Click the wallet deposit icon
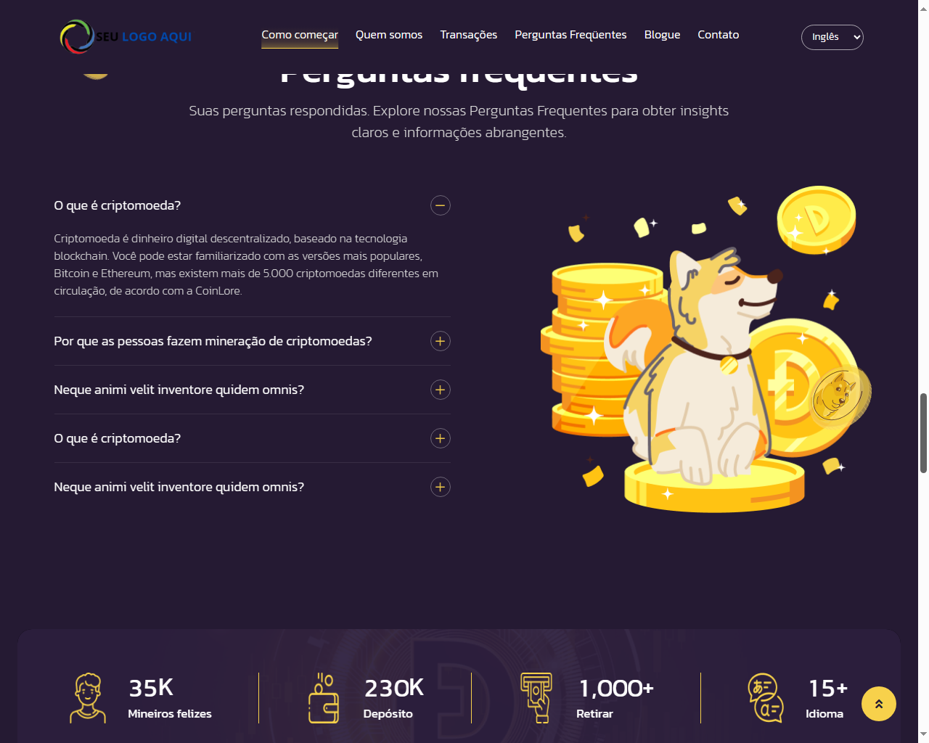 (x=324, y=698)
